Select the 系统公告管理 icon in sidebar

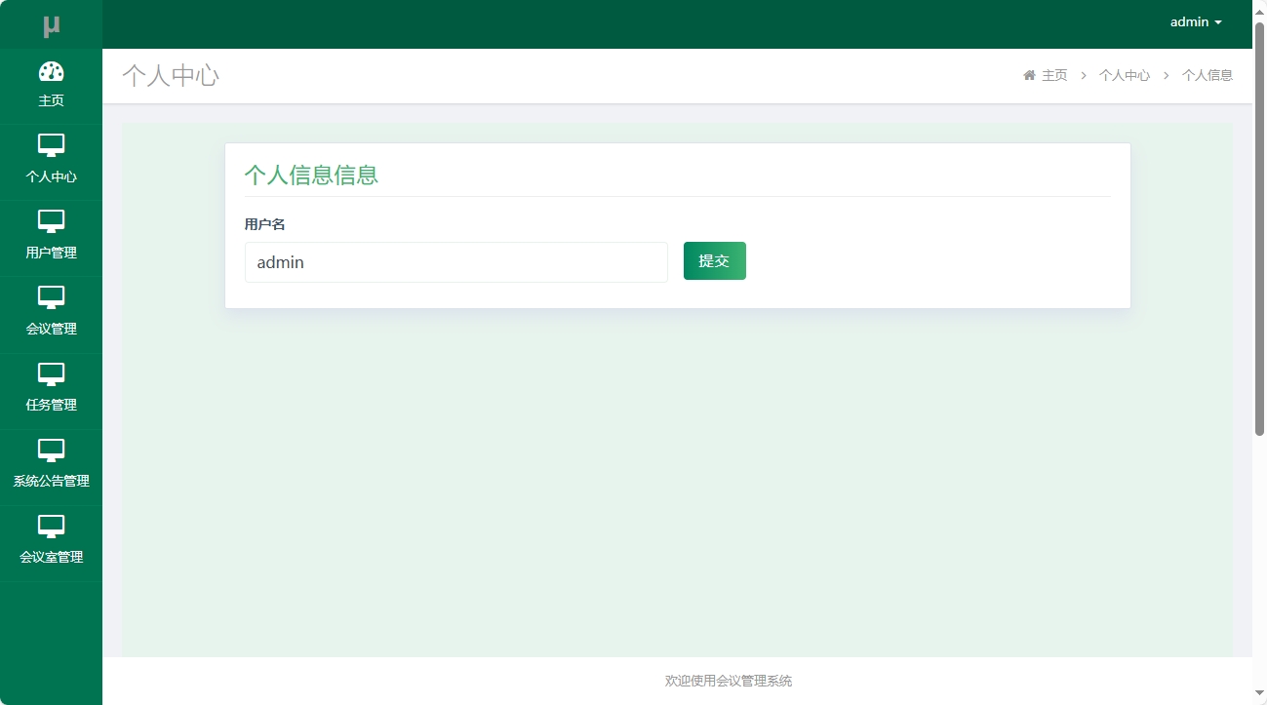pyautogui.click(x=52, y=451)
